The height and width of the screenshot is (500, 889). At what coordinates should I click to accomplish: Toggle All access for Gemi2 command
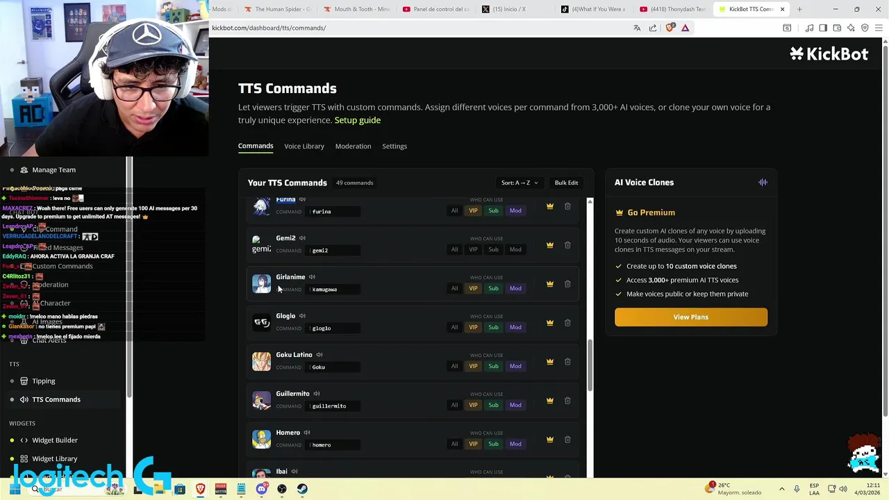454,249
